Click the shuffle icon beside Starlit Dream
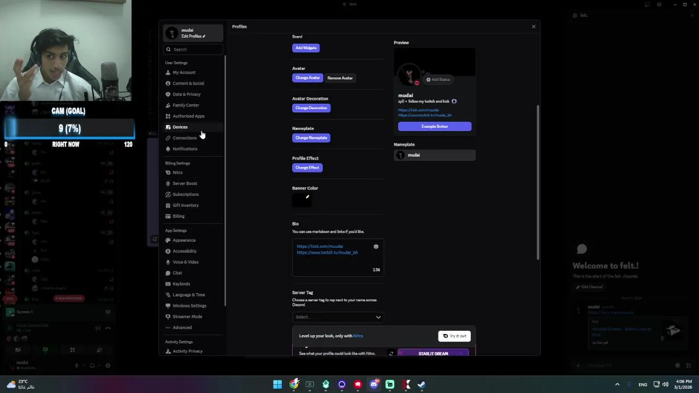 tap(391, 353)
